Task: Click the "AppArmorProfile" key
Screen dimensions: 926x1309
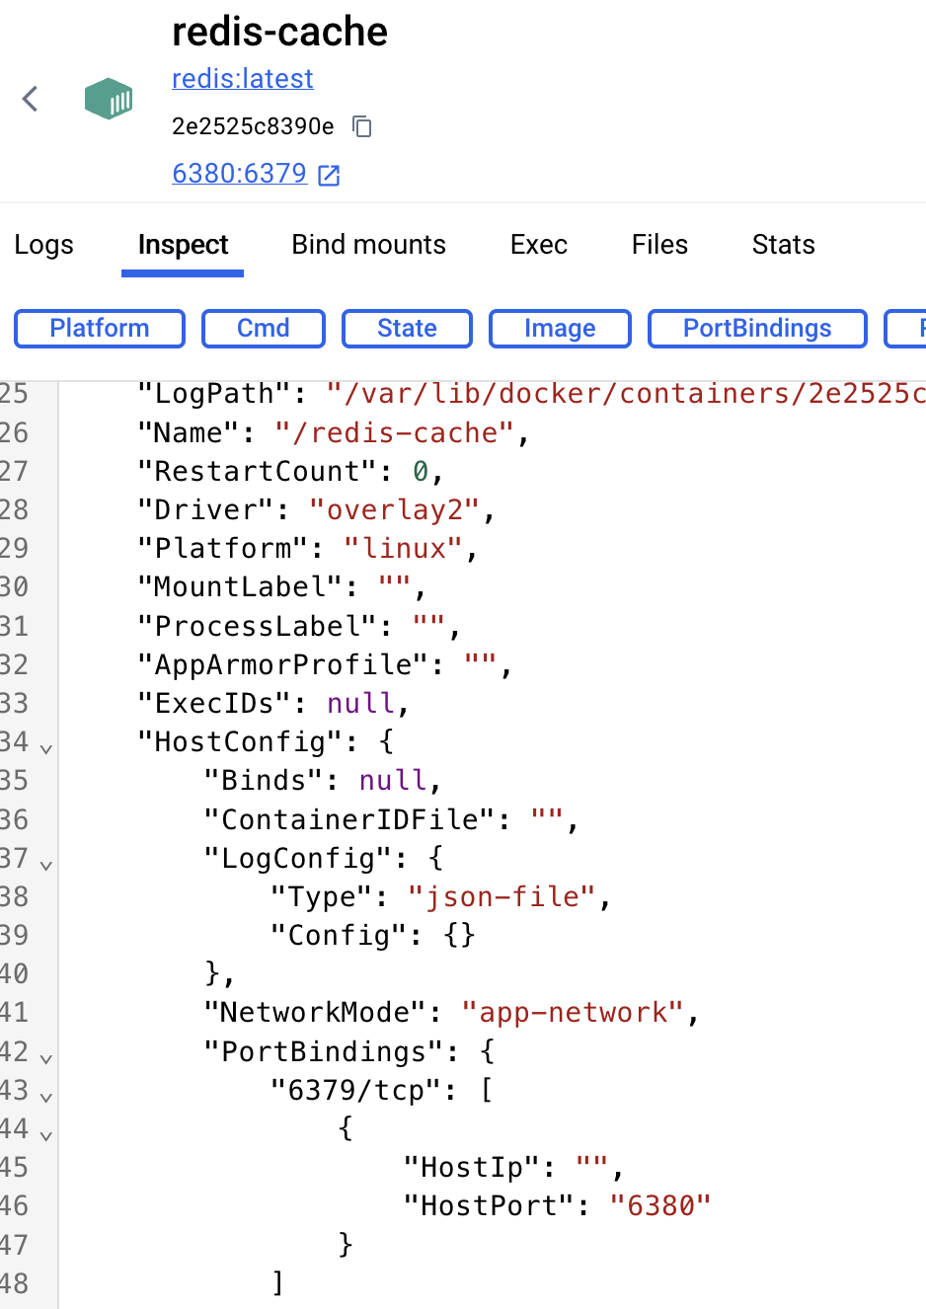Action: [282, 664]
